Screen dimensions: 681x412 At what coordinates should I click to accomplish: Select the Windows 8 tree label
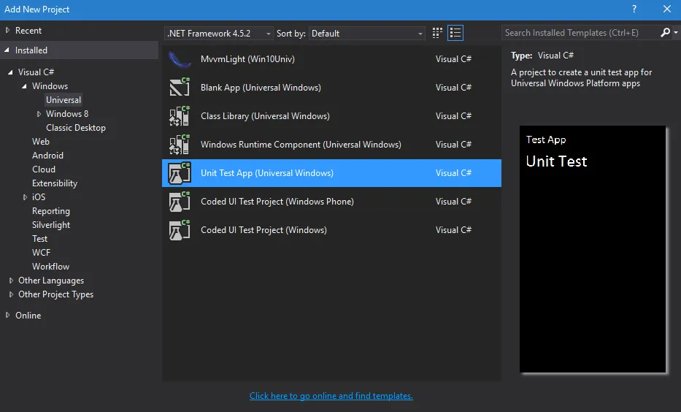67,114
